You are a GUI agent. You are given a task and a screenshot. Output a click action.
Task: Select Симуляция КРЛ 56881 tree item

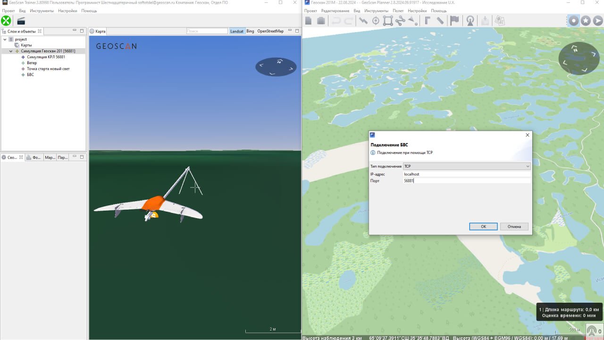point(46,57)
